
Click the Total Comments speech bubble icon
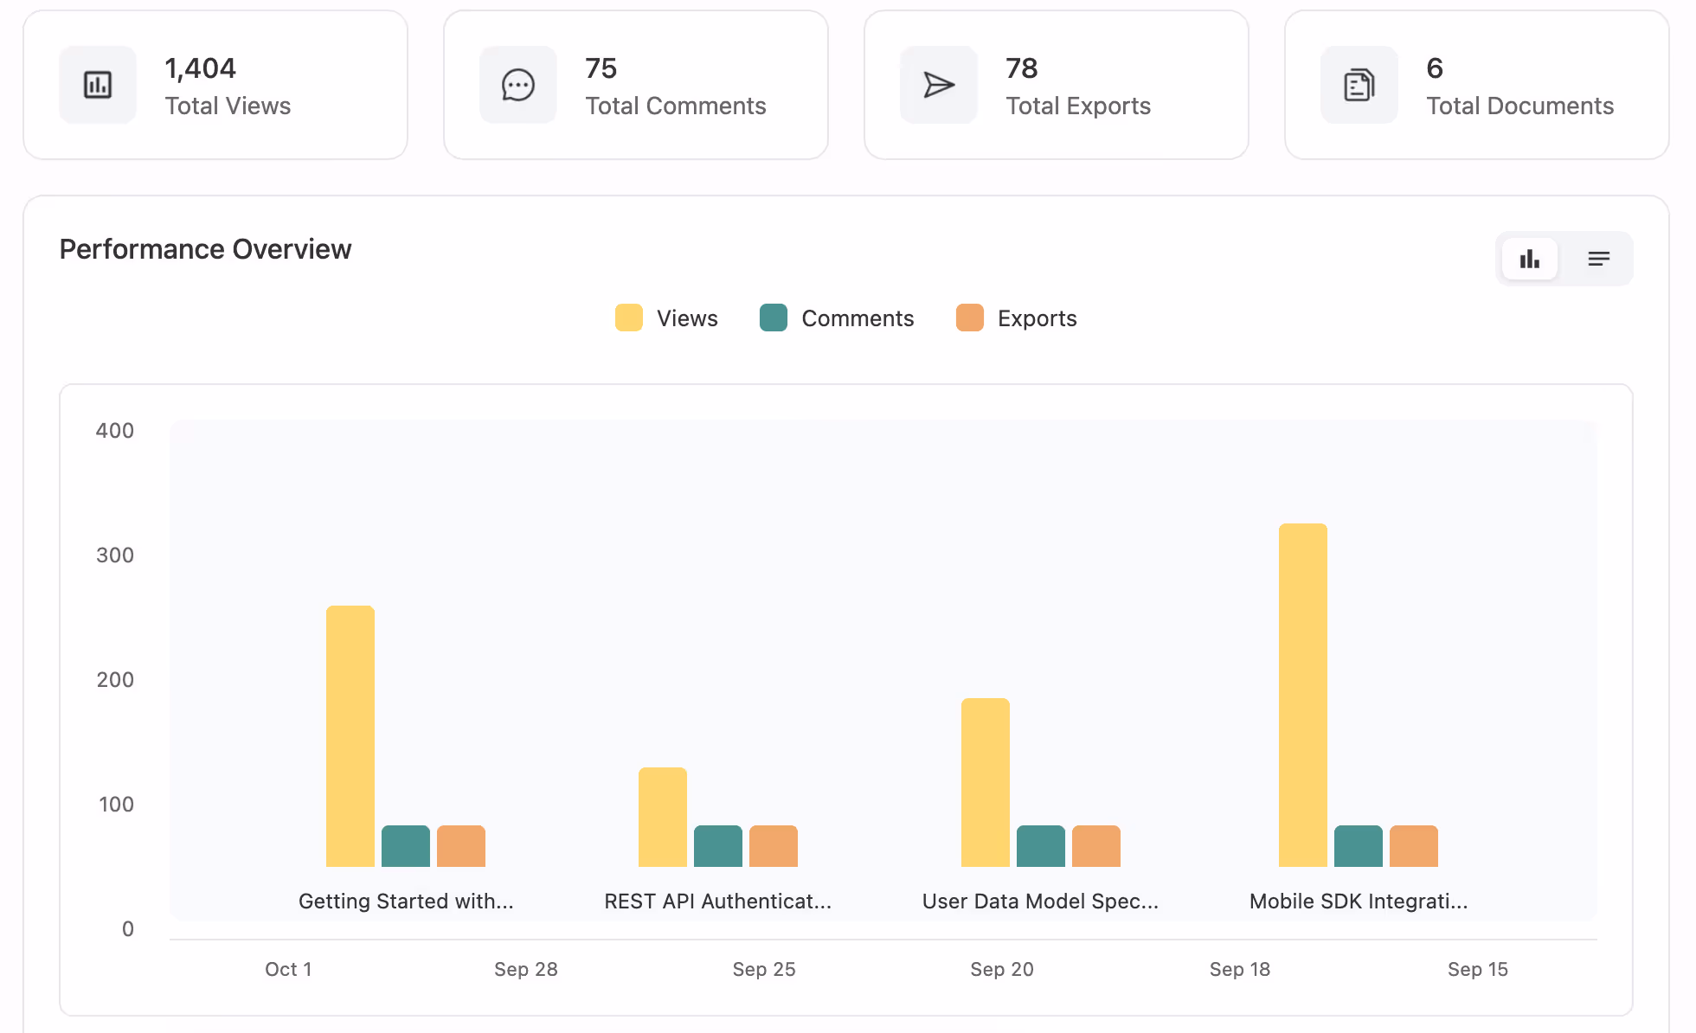coord(517,84)
